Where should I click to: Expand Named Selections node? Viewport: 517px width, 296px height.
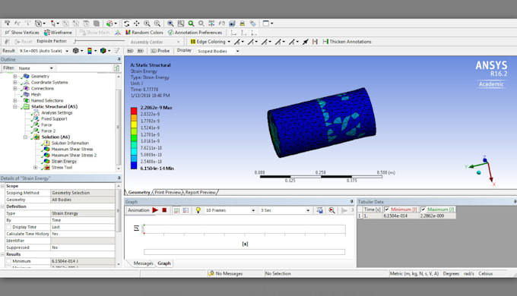[15, 100]
